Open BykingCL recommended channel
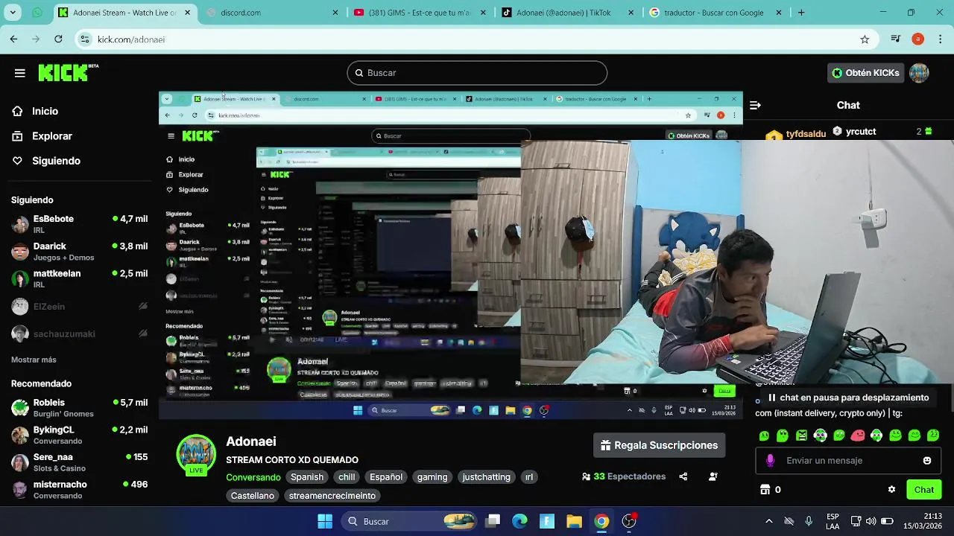Image resolution: width=954 pixels, height=536 pixels. [x=79, y=435]
